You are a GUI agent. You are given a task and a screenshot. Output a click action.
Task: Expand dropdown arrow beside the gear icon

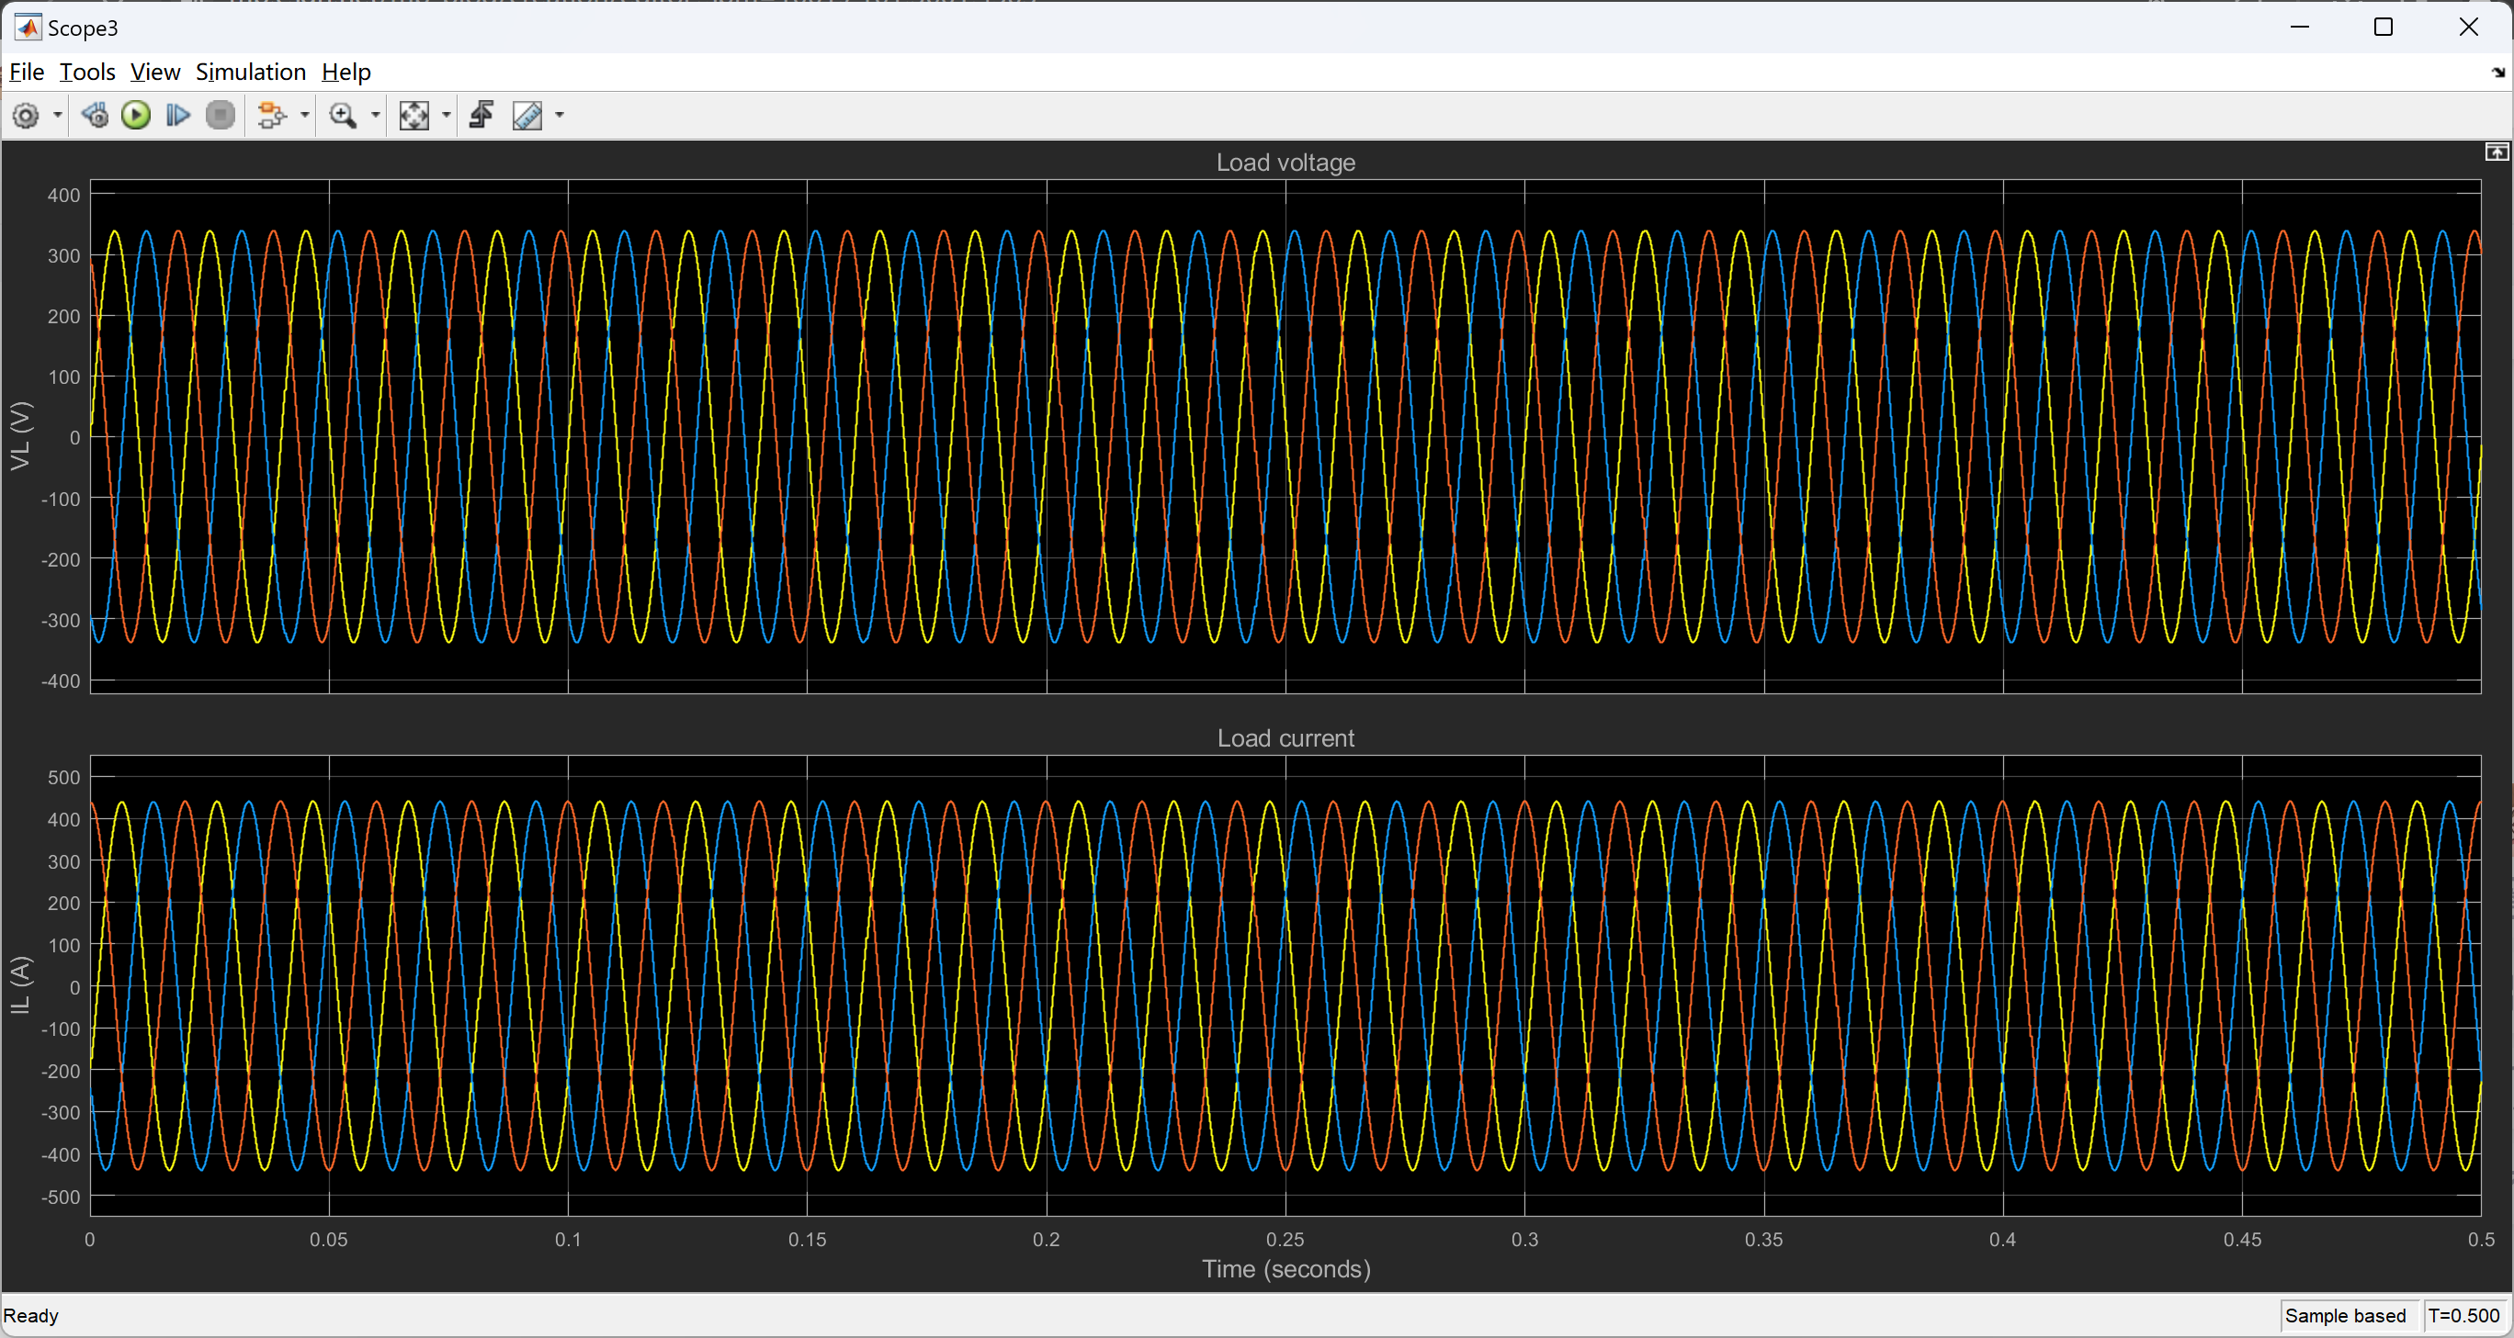(x=58, y=116)
